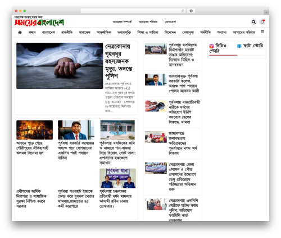Click the mosque building thumbnail
This screenshot has width=281, height=238.
click(x=117, y=130)
